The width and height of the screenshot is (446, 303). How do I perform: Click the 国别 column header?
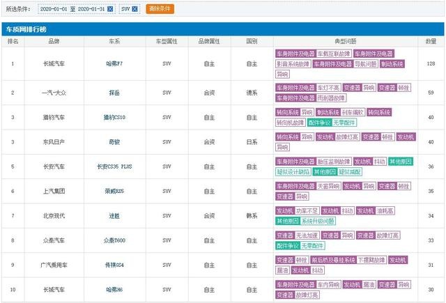tap(252, 42)
